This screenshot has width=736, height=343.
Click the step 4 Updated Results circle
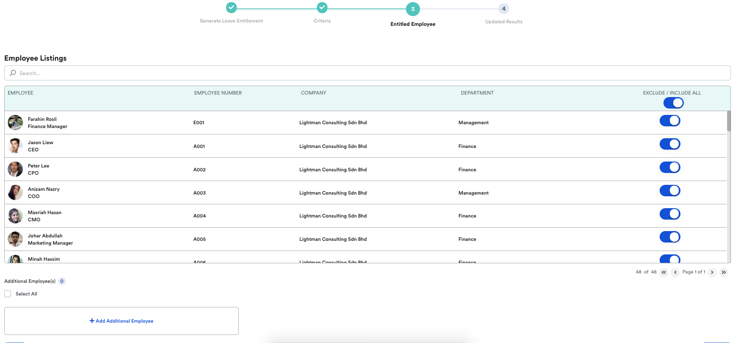point(504,8)
